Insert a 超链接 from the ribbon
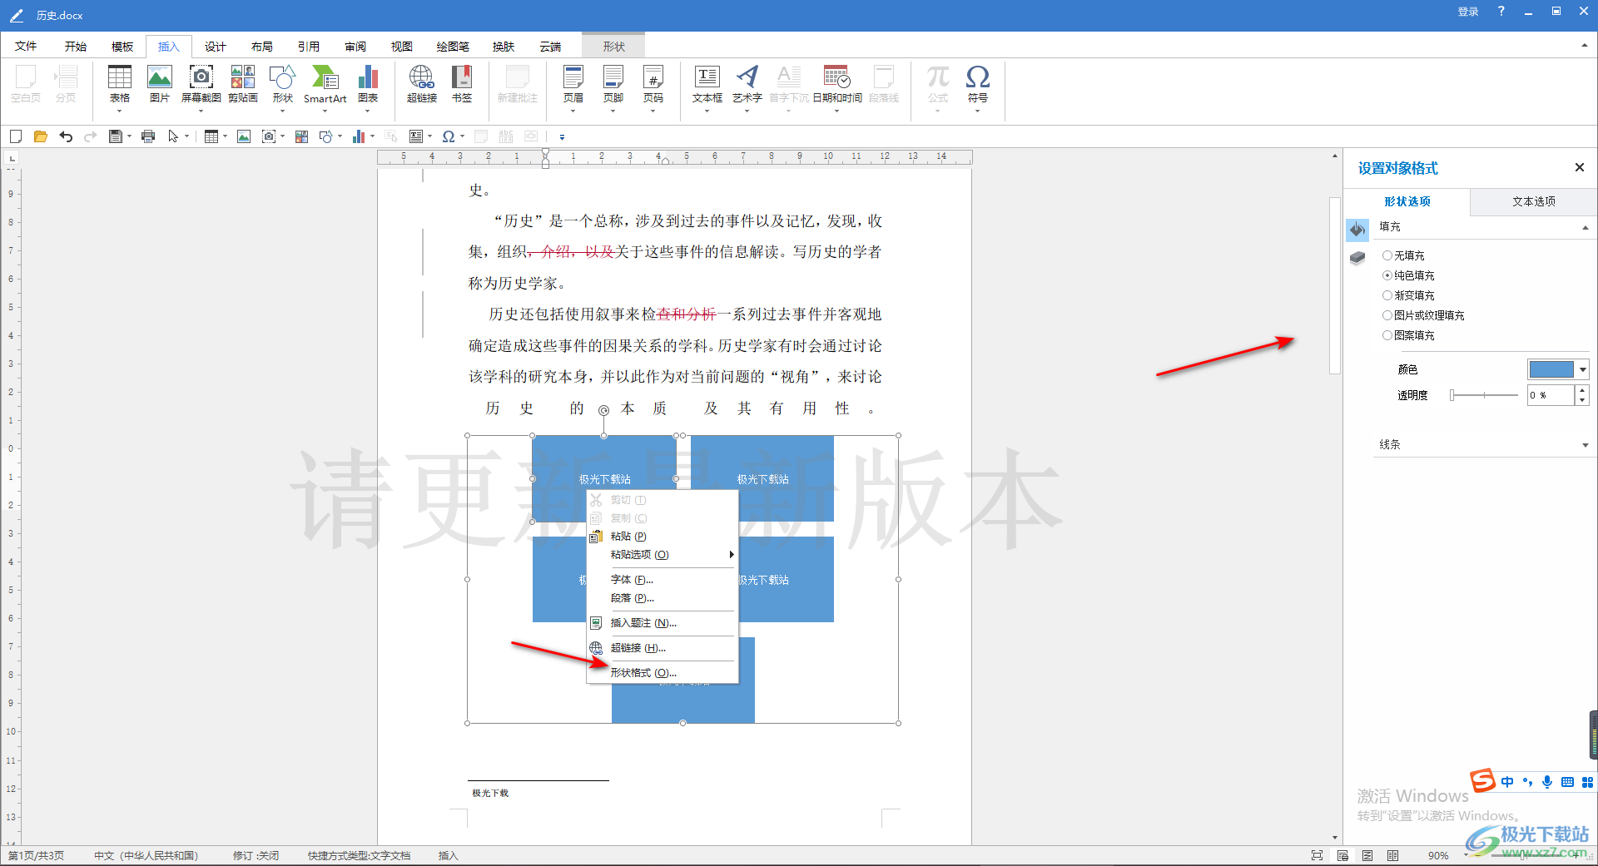Viewport: 1598px width, 866px height. [x=422, y=85]
